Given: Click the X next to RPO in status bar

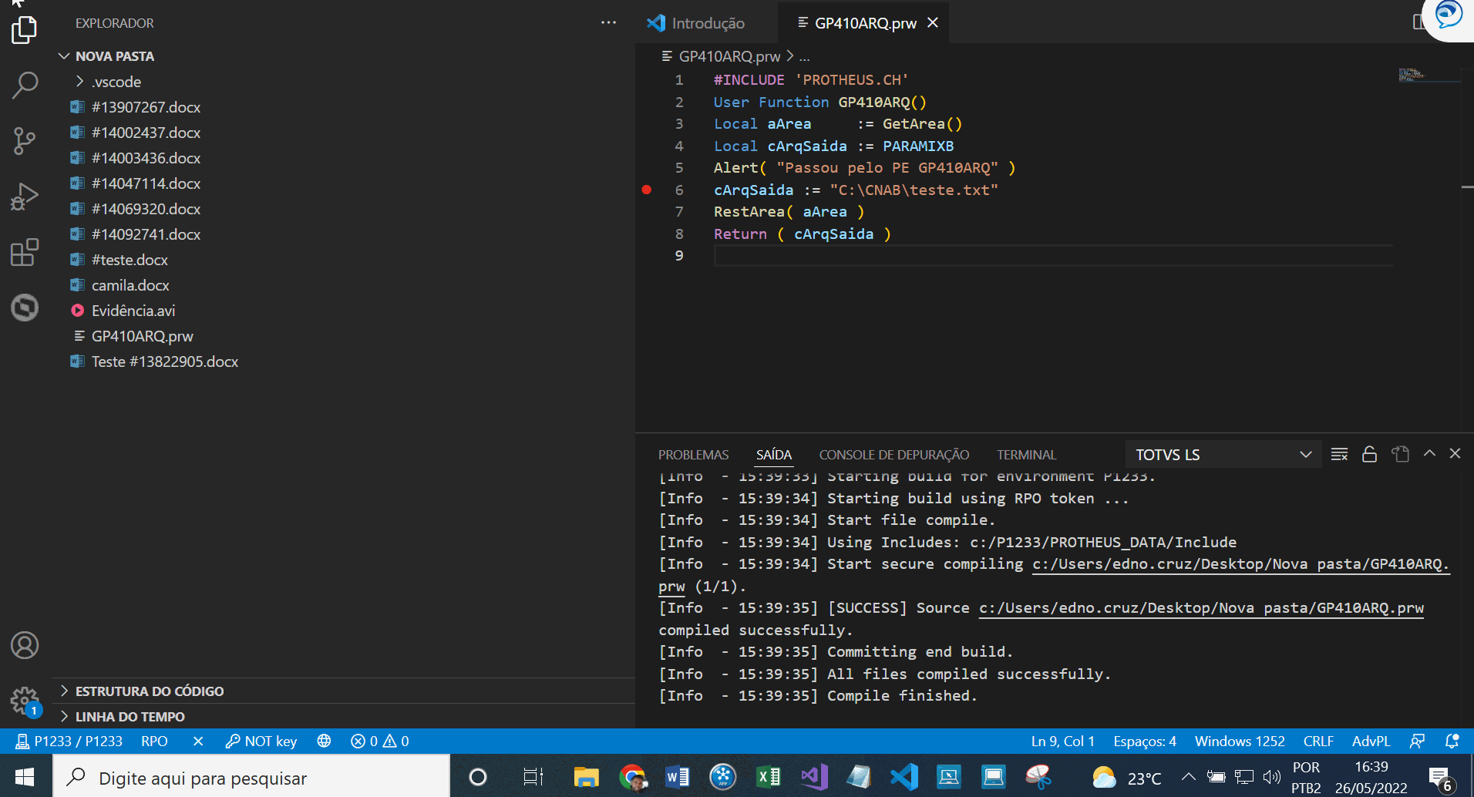Looking at the screenshot, I should [x=198, y=741].
